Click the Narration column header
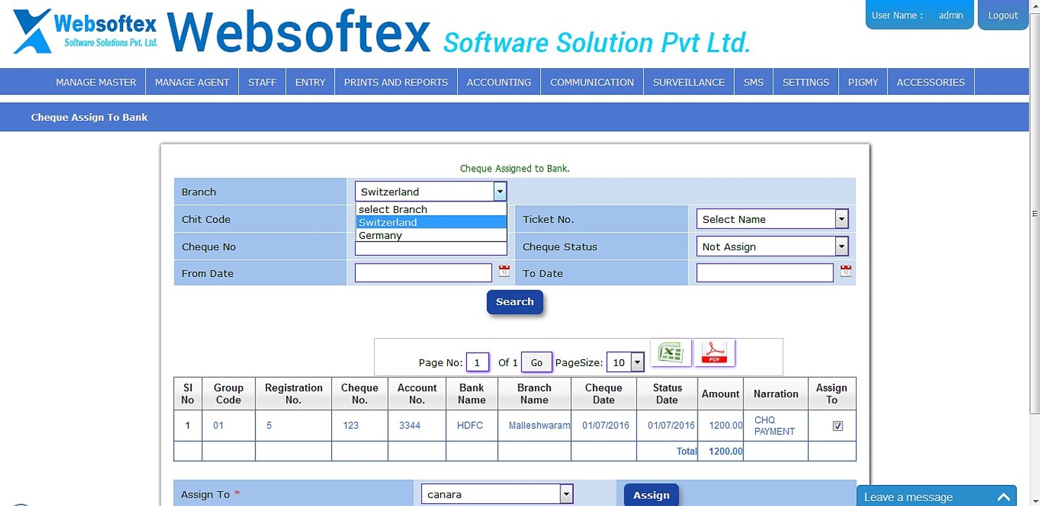 [x=776, y=394]
